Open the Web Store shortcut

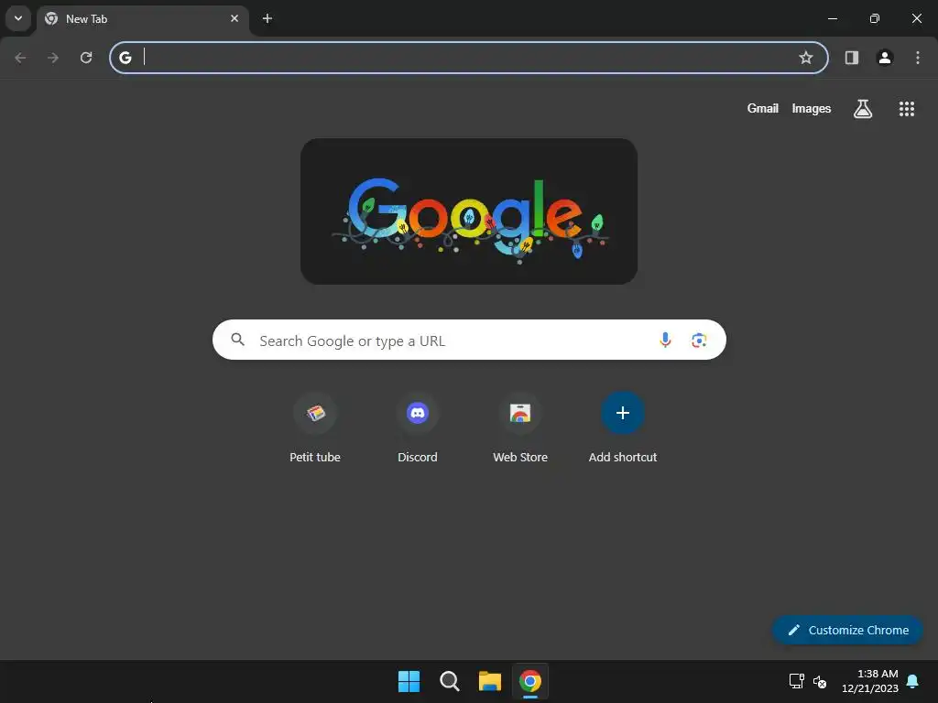click(x=520, y=428)
